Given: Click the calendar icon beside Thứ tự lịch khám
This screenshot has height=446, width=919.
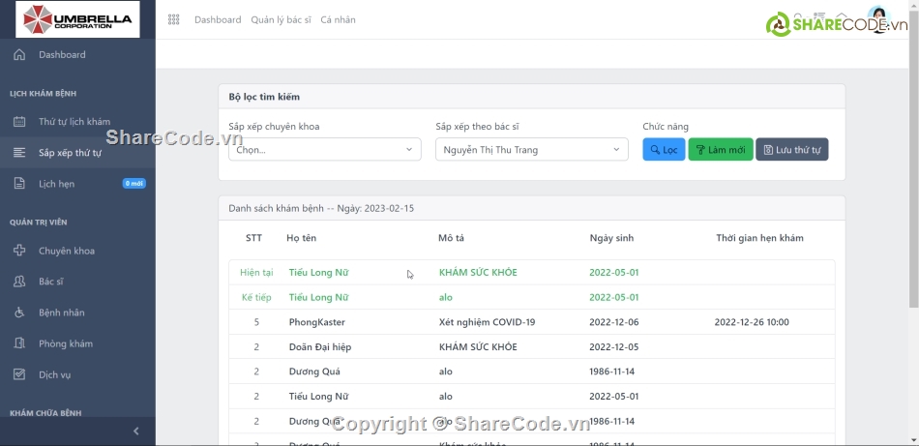Looking at the screenshot, I should [19, 122].
